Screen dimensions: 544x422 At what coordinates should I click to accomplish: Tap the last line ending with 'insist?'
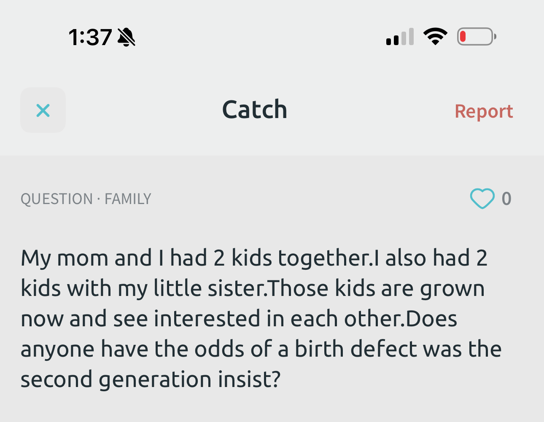(151, 379)
